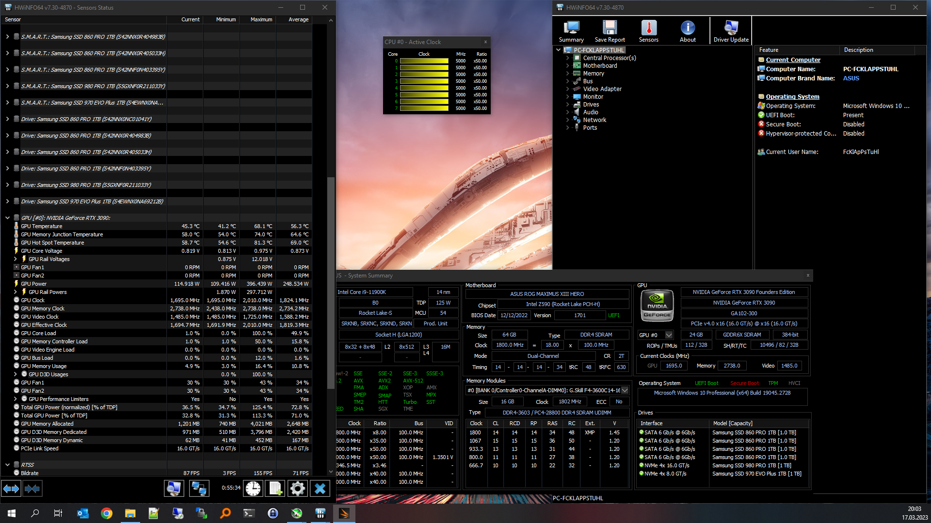931x523 pixels.
Task: Select Motherboard in the device tree
Action: (x=600, y=66)
